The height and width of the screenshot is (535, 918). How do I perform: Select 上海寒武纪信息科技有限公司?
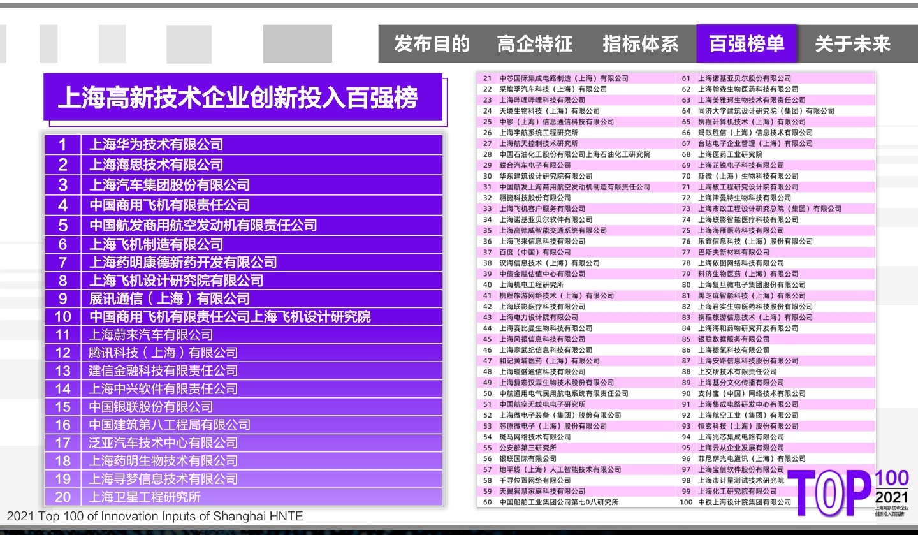(546, 349)
